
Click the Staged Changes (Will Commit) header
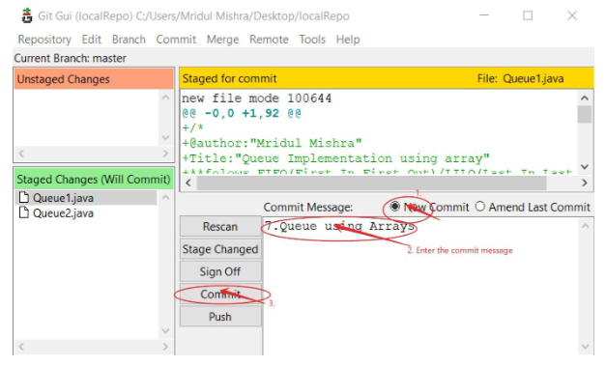pos(94,180)
